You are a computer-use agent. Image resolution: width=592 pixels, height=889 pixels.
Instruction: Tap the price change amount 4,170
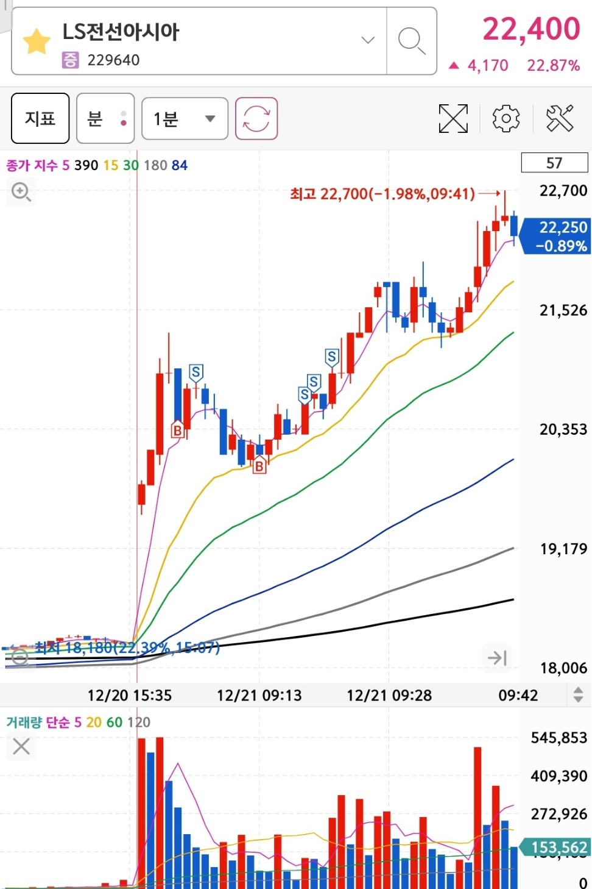click(x=487, y=65)
